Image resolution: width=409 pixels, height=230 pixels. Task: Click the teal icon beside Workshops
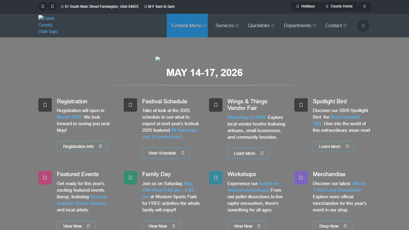216,178
